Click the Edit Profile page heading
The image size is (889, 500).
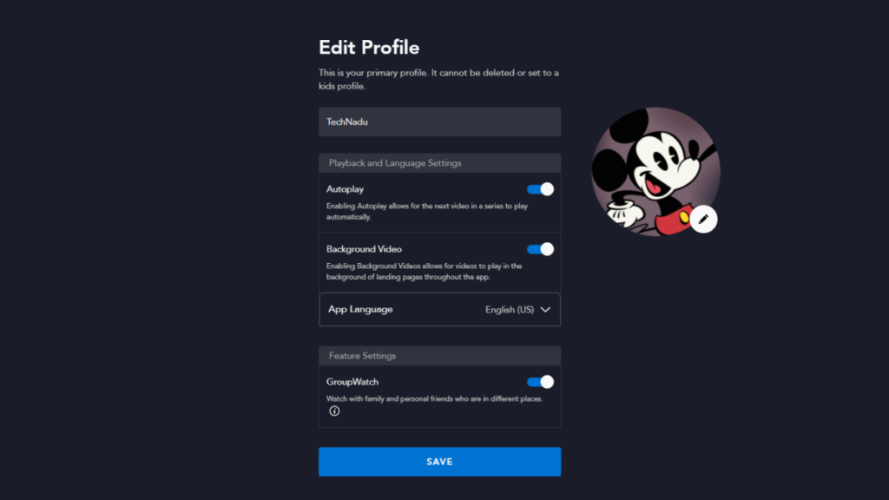369,48
